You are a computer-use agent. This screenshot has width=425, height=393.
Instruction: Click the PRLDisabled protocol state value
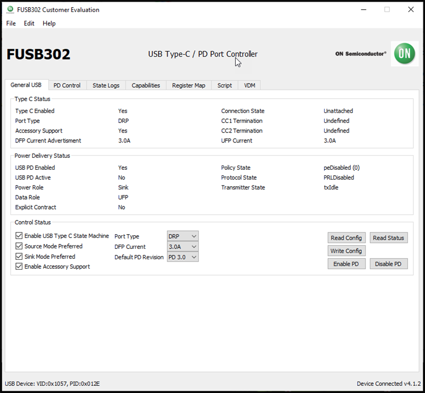339,177
